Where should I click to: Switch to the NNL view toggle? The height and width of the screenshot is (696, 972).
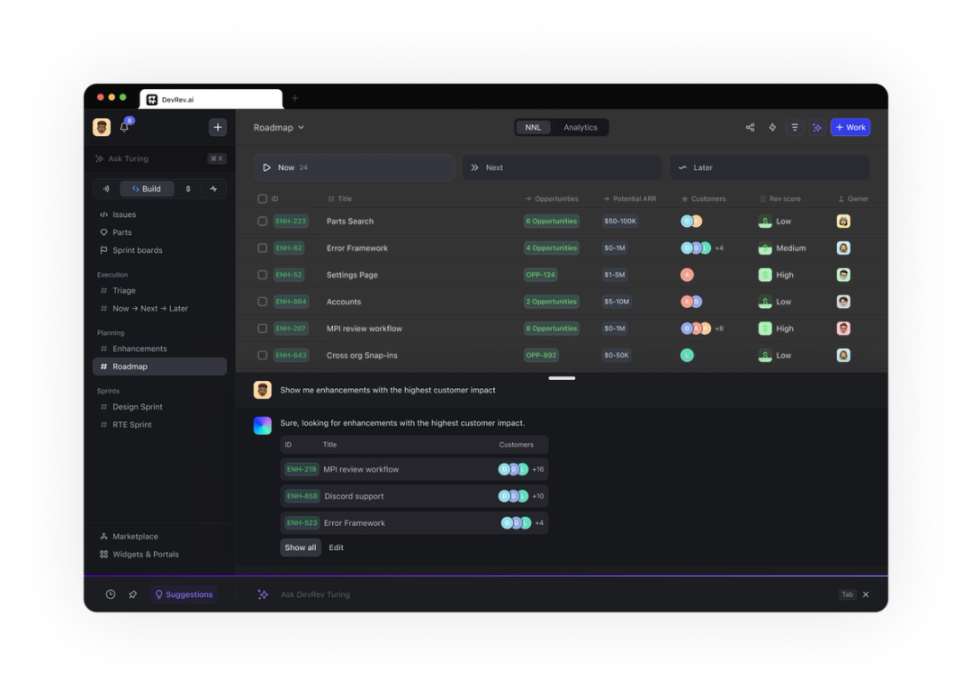pyautogui.click(x=533, y=127)
